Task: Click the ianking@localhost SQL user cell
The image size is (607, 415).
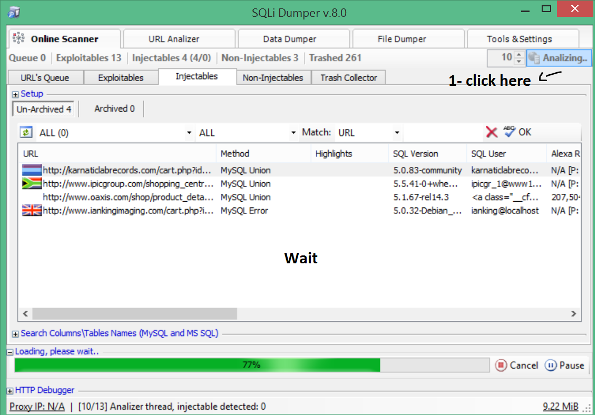Action: (x=505, y=211)
